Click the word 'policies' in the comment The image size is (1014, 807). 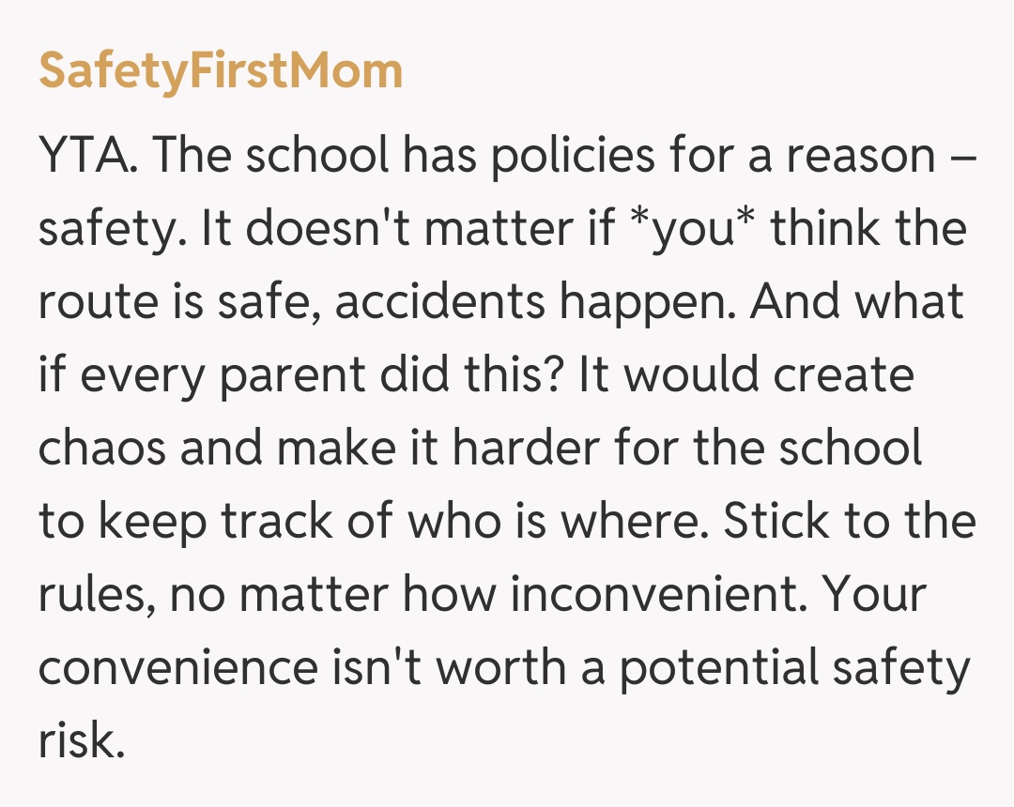click(572, 156)
